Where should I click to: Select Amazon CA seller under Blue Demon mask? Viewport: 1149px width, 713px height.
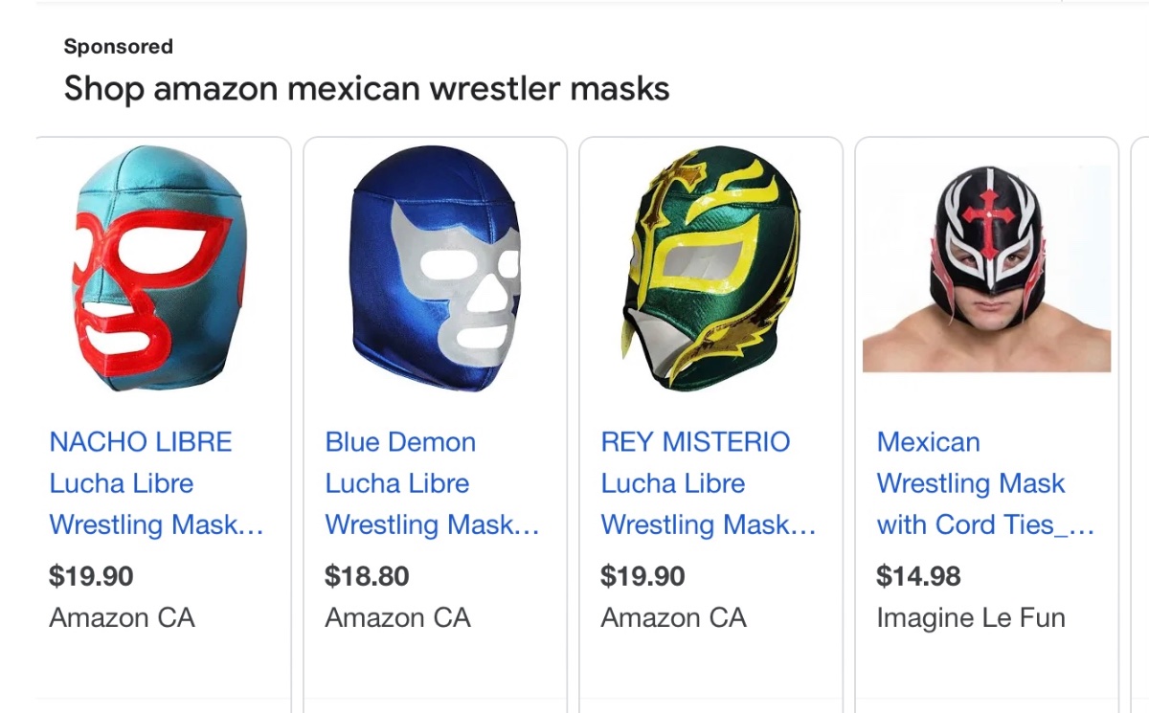(x=397, y=618)
